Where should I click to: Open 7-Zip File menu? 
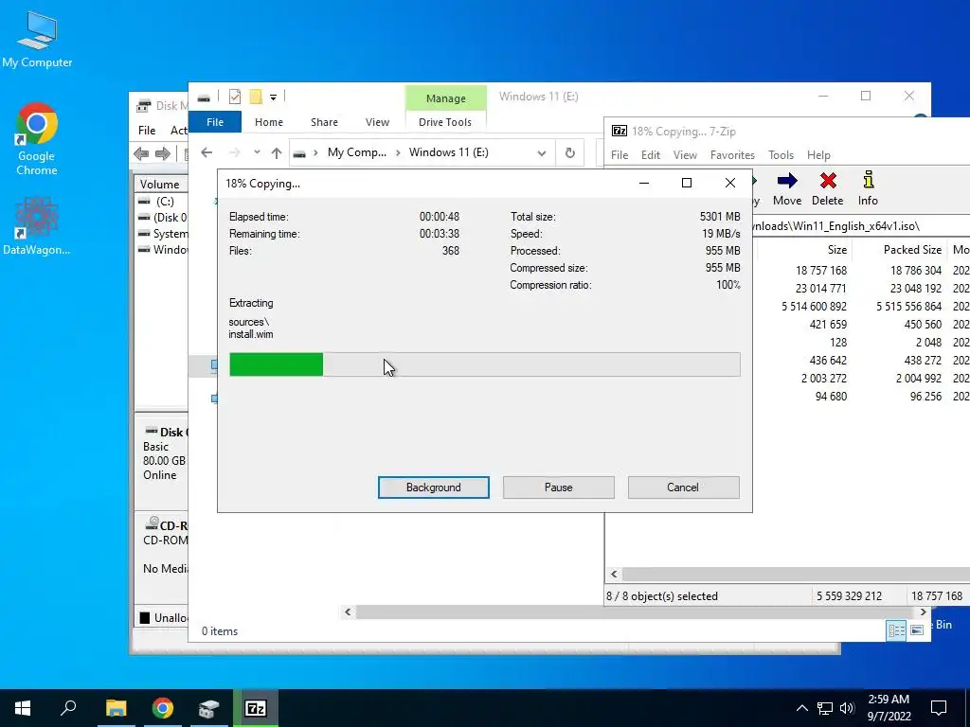point(620,155)
